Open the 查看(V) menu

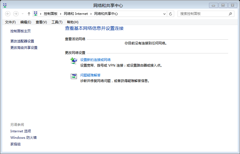click(41, 22)
